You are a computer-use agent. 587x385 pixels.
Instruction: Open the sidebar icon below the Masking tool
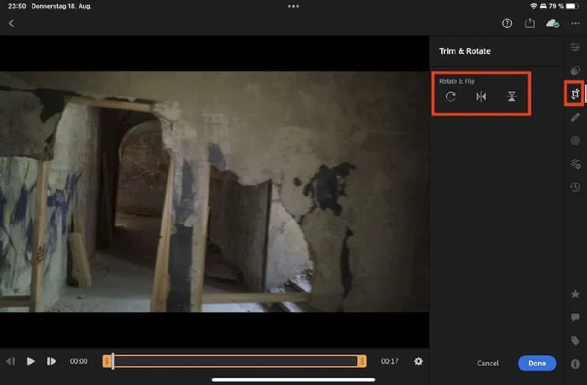coord(575,164)
